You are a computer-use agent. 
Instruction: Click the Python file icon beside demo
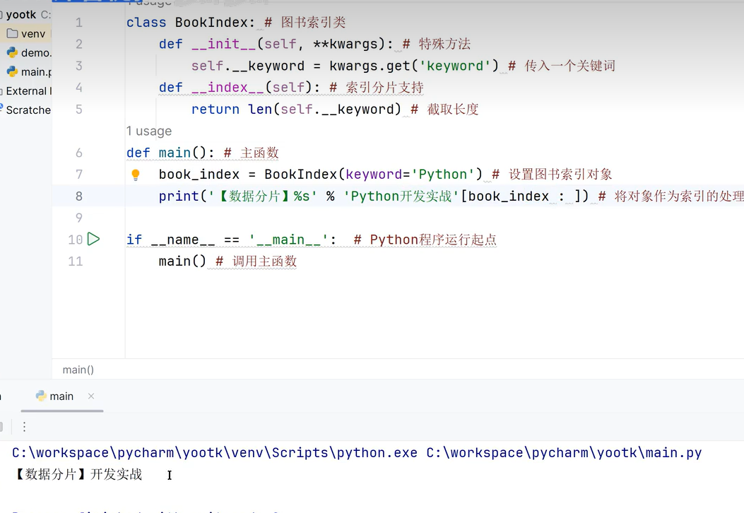tap(12, 52)
